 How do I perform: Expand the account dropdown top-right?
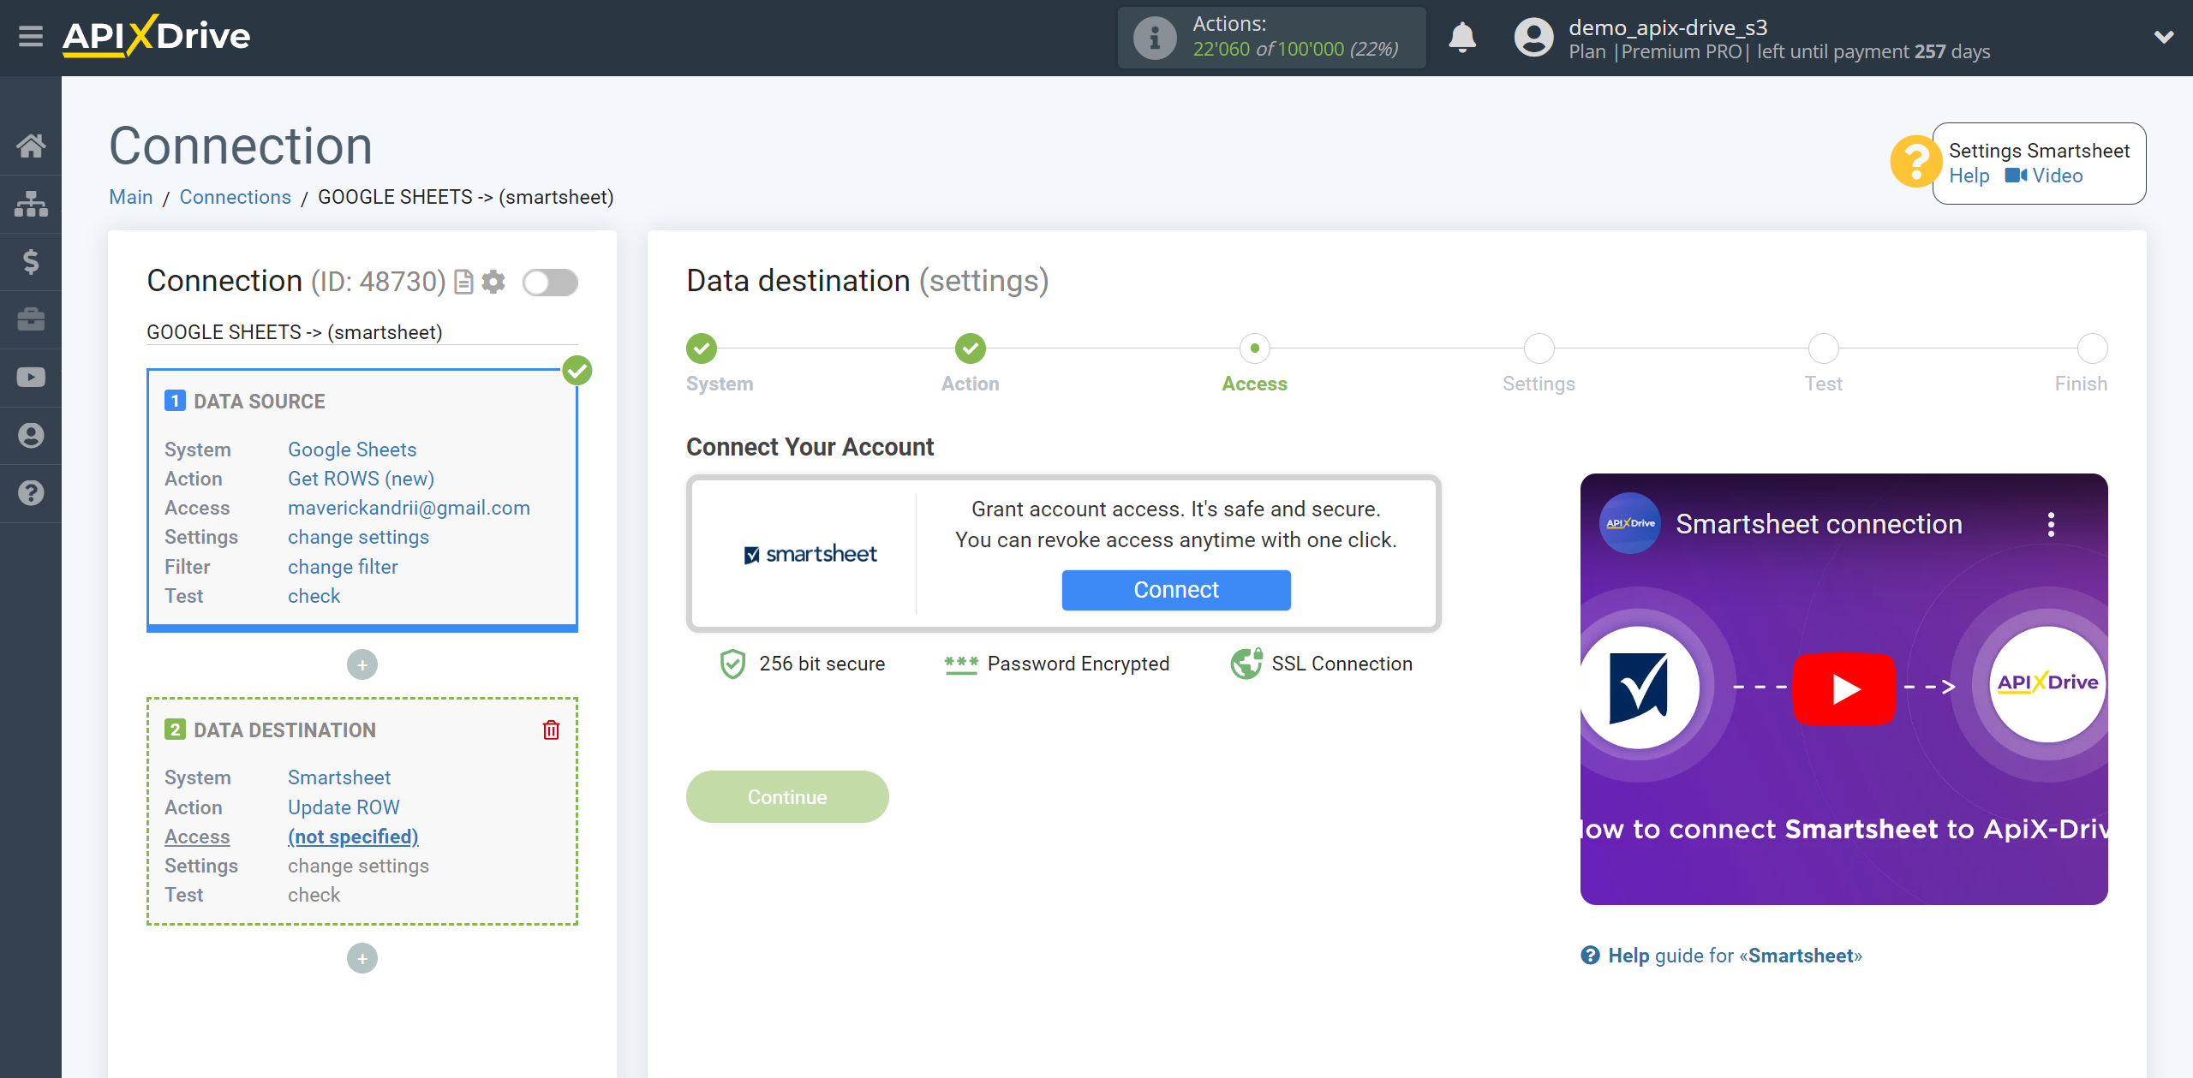(2165, 38)
